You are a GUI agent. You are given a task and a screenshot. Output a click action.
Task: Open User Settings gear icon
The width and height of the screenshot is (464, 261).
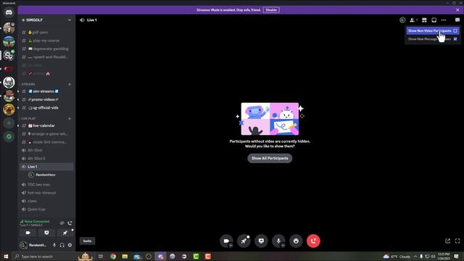pyautogui.click(x=70, y=245)
